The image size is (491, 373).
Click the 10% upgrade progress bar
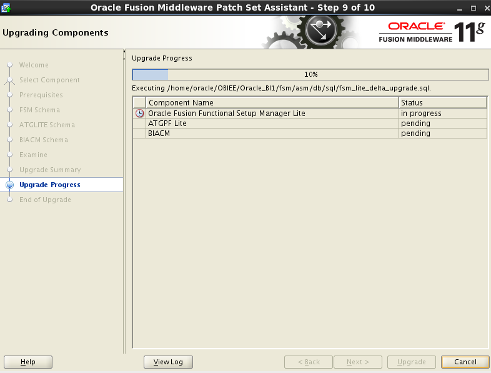coord(310,74)
